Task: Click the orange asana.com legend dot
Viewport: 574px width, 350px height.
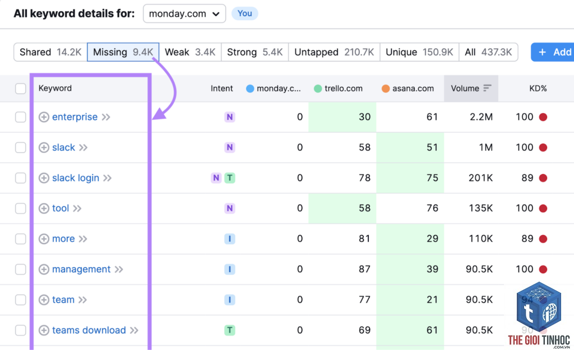Action: click(x=386, y=88)
